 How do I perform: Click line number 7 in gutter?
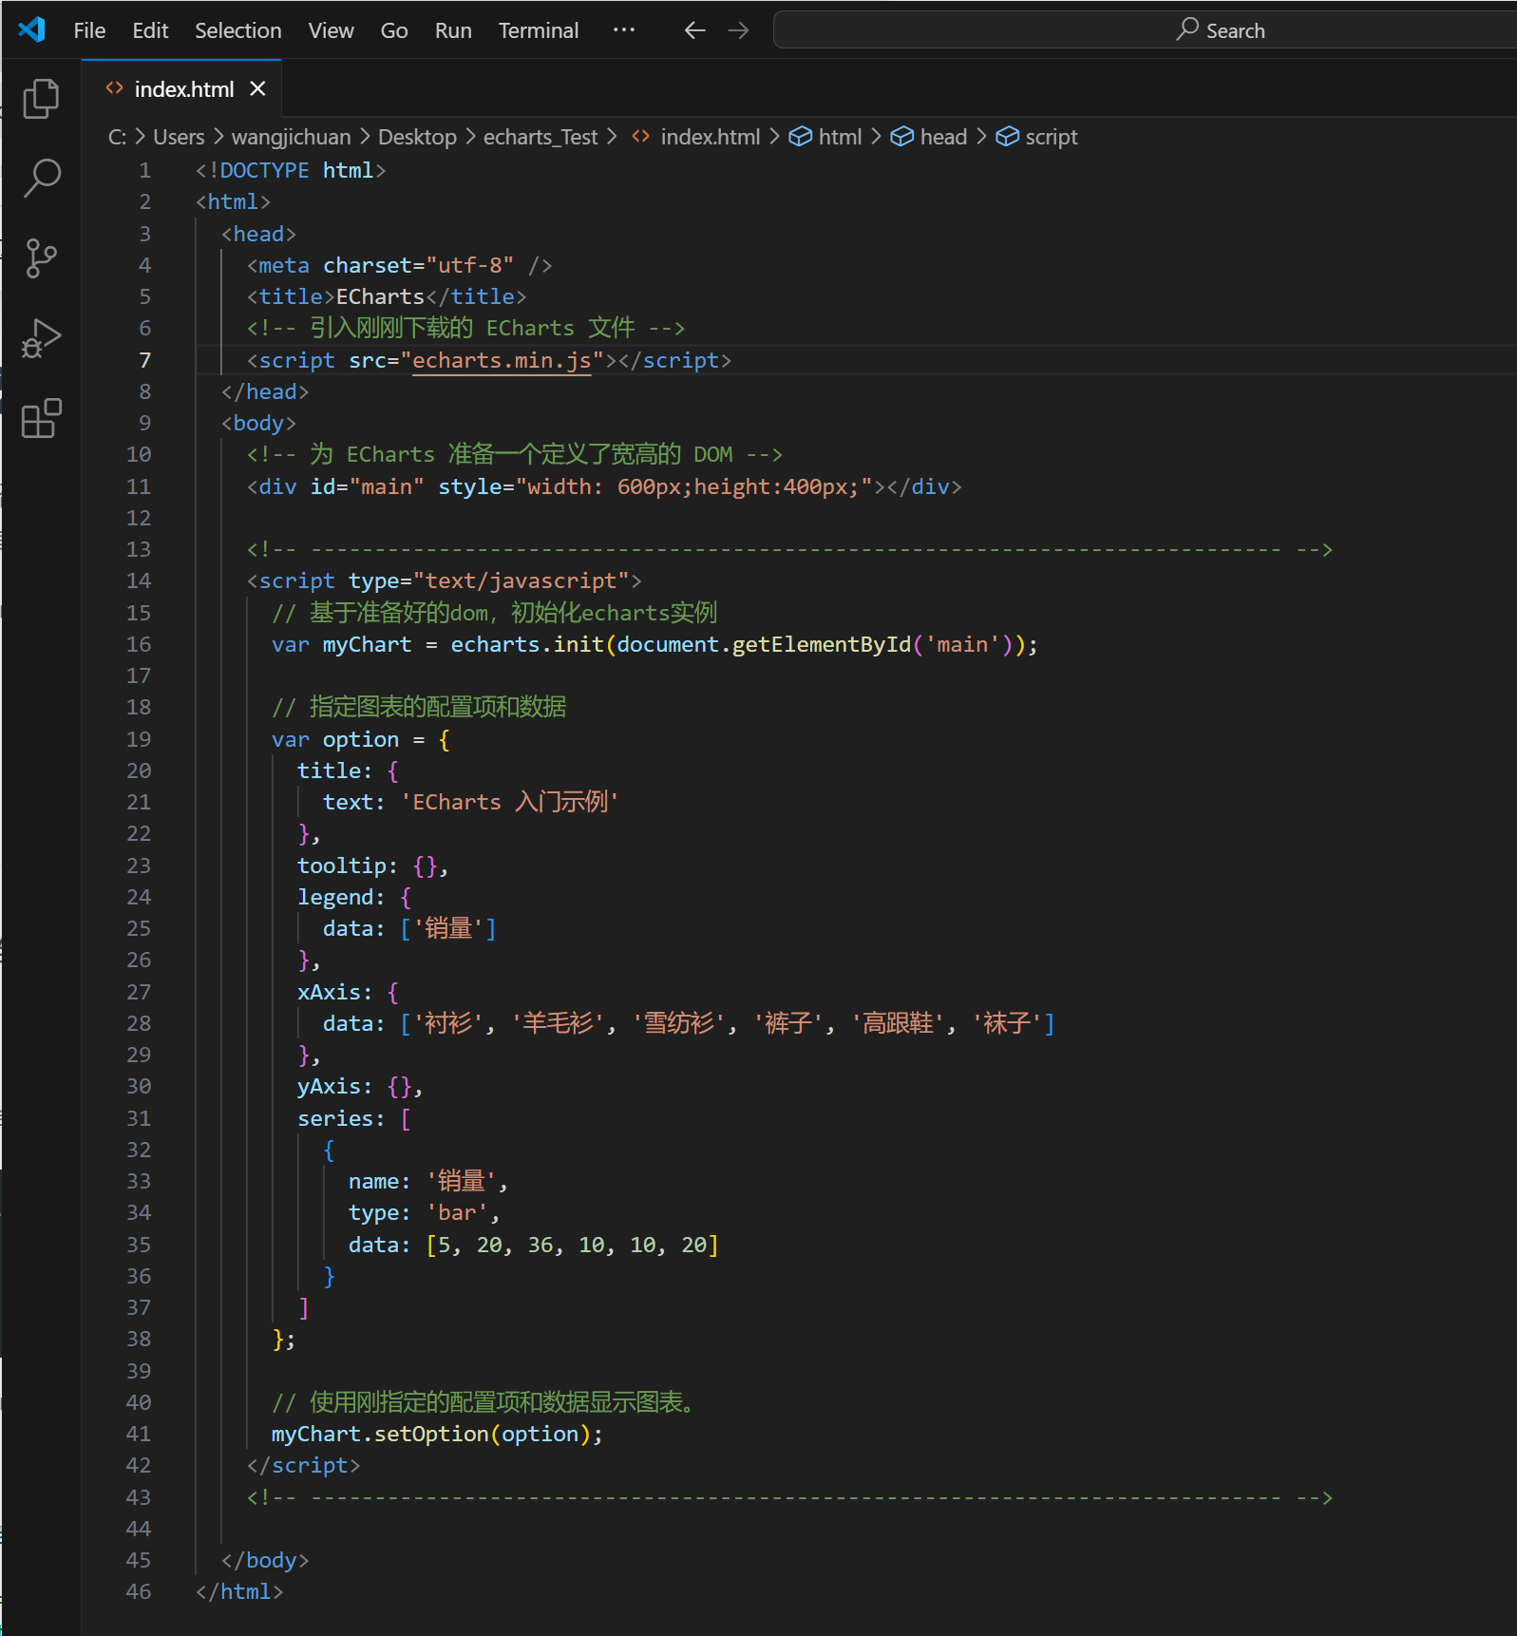(x=144, y=360)
